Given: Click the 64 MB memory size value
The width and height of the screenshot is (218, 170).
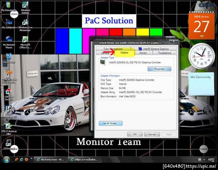Looking at the screenshot, I should coord(122,88).
